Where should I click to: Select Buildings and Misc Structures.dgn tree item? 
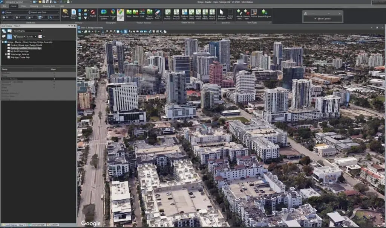pos(26,48)
